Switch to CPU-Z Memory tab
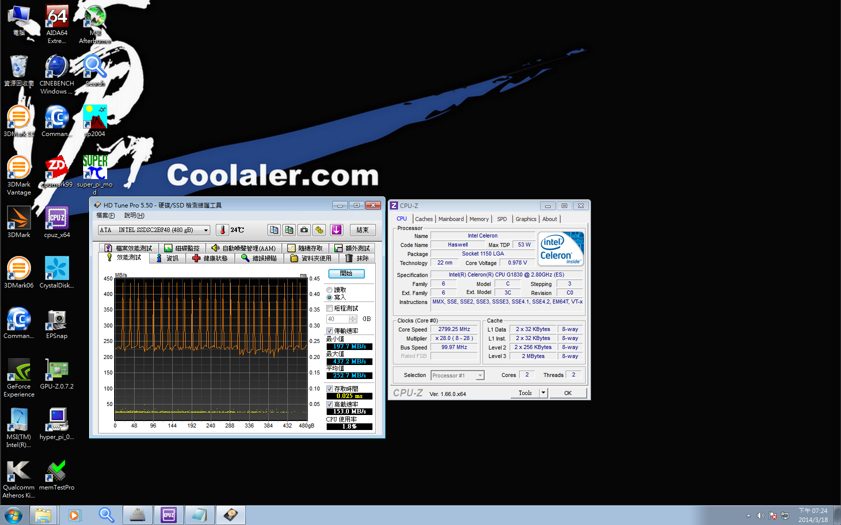The width and height of the screenshot is (841, 525). (x=479, y=219)
